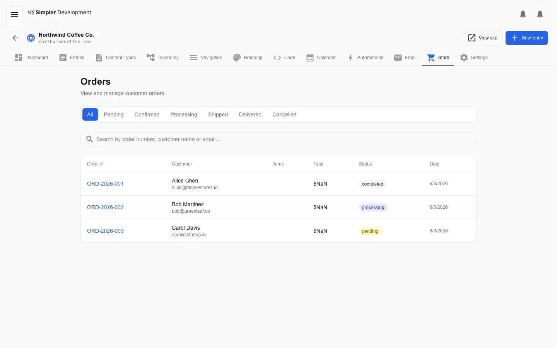Image resolution: width=557 pixels, height=348 pixels.
Task: Click the blue globe site icon
Action: pos(31,38)
